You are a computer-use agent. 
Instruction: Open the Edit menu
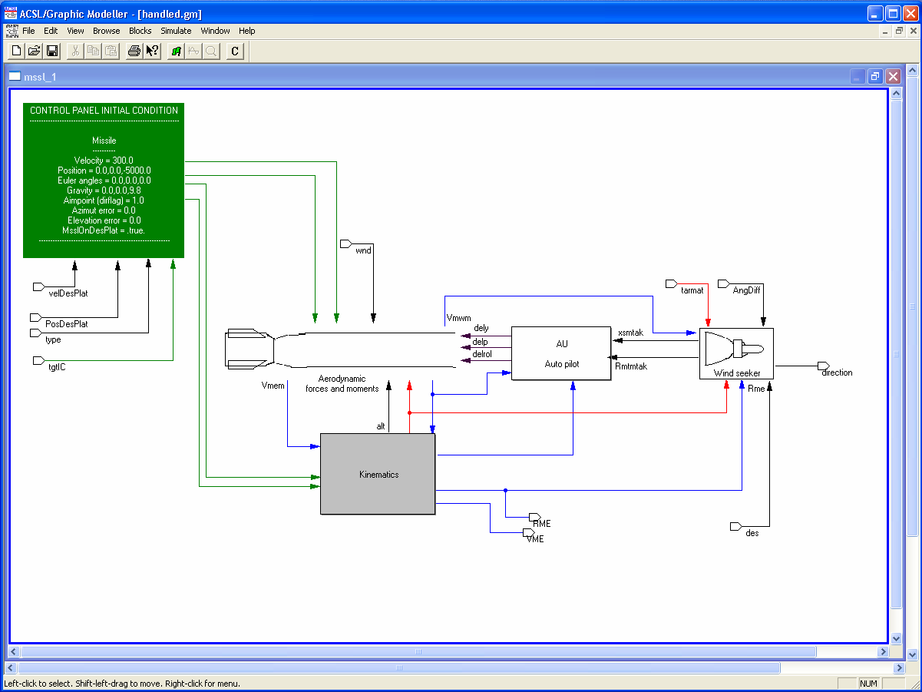(x=51, y=31)
